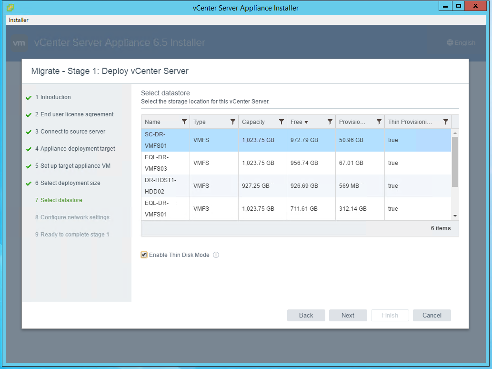
Task: Select step 7 Select datastore
Action: pos(59,200)
